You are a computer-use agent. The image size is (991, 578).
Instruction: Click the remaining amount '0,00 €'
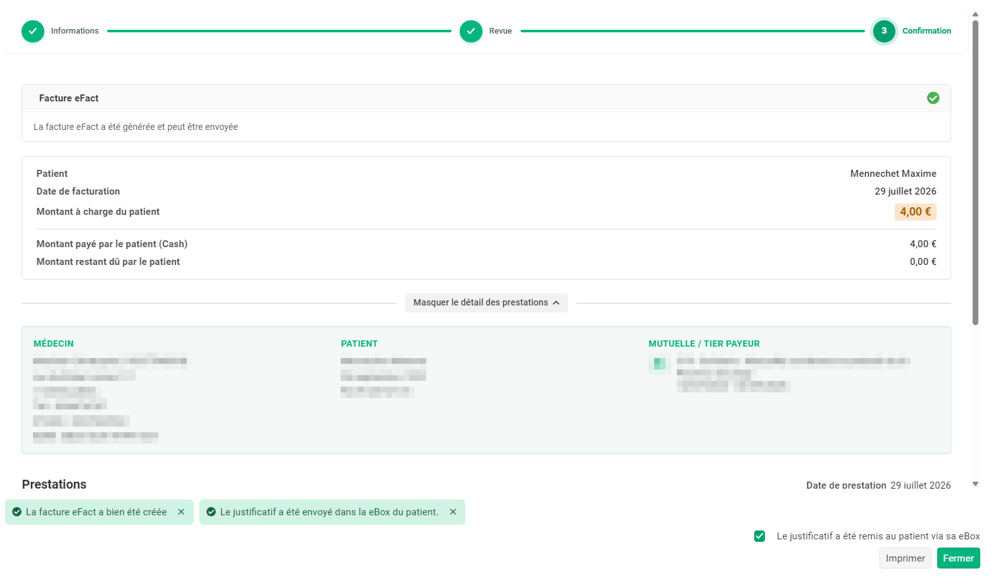923,262
